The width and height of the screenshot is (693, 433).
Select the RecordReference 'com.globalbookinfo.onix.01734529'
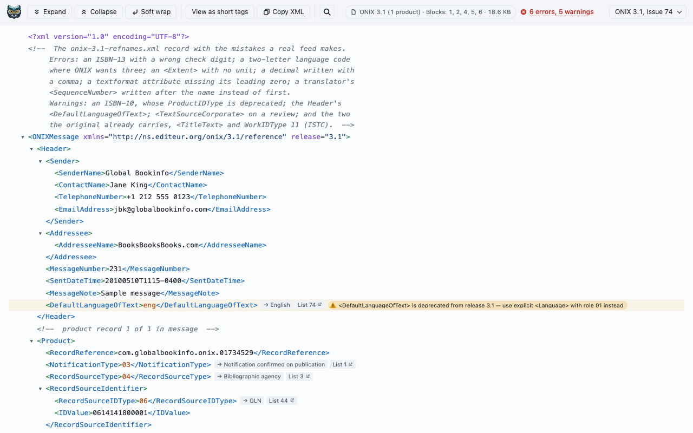186,353
